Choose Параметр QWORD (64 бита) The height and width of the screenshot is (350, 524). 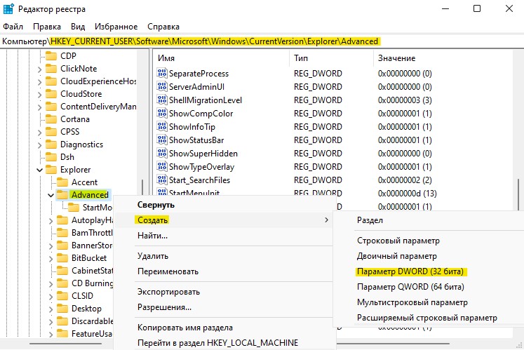429,287
